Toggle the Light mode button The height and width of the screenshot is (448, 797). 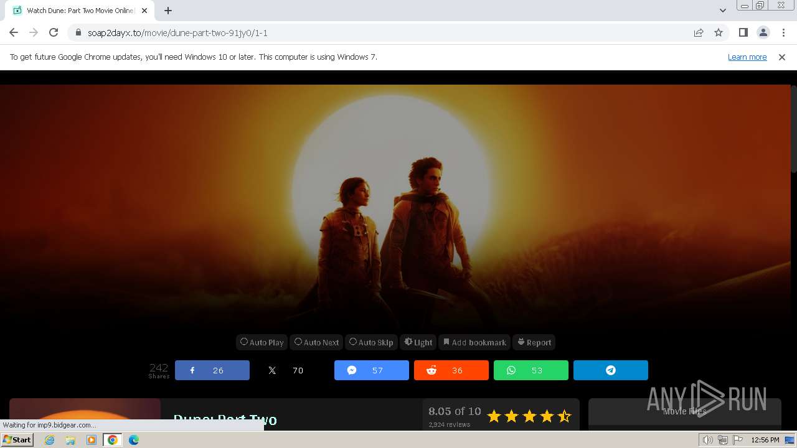coord(418,342)
